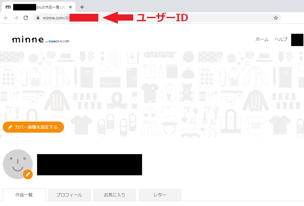Click the account avatar at top right
The height and width of the screenshot is (206, 304).
pyautogui.click(x=297, y=40)
